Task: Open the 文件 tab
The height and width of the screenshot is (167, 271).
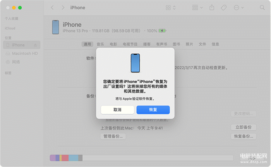Action: coord(202,44)
